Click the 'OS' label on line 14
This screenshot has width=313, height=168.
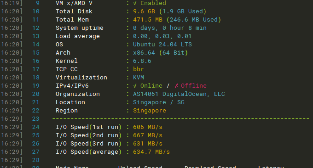click(59, 45)
